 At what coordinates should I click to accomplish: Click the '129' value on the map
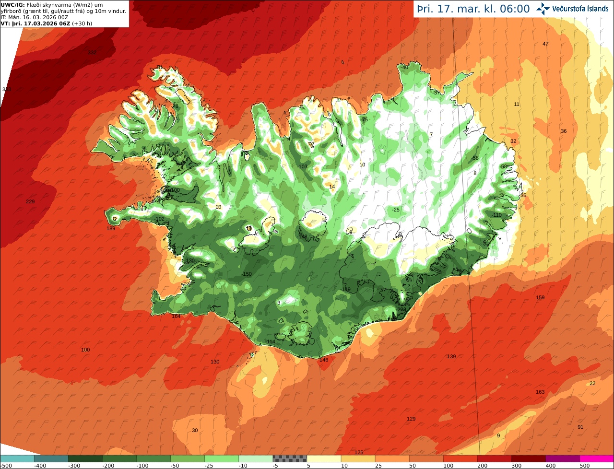[x=411, y=419]
